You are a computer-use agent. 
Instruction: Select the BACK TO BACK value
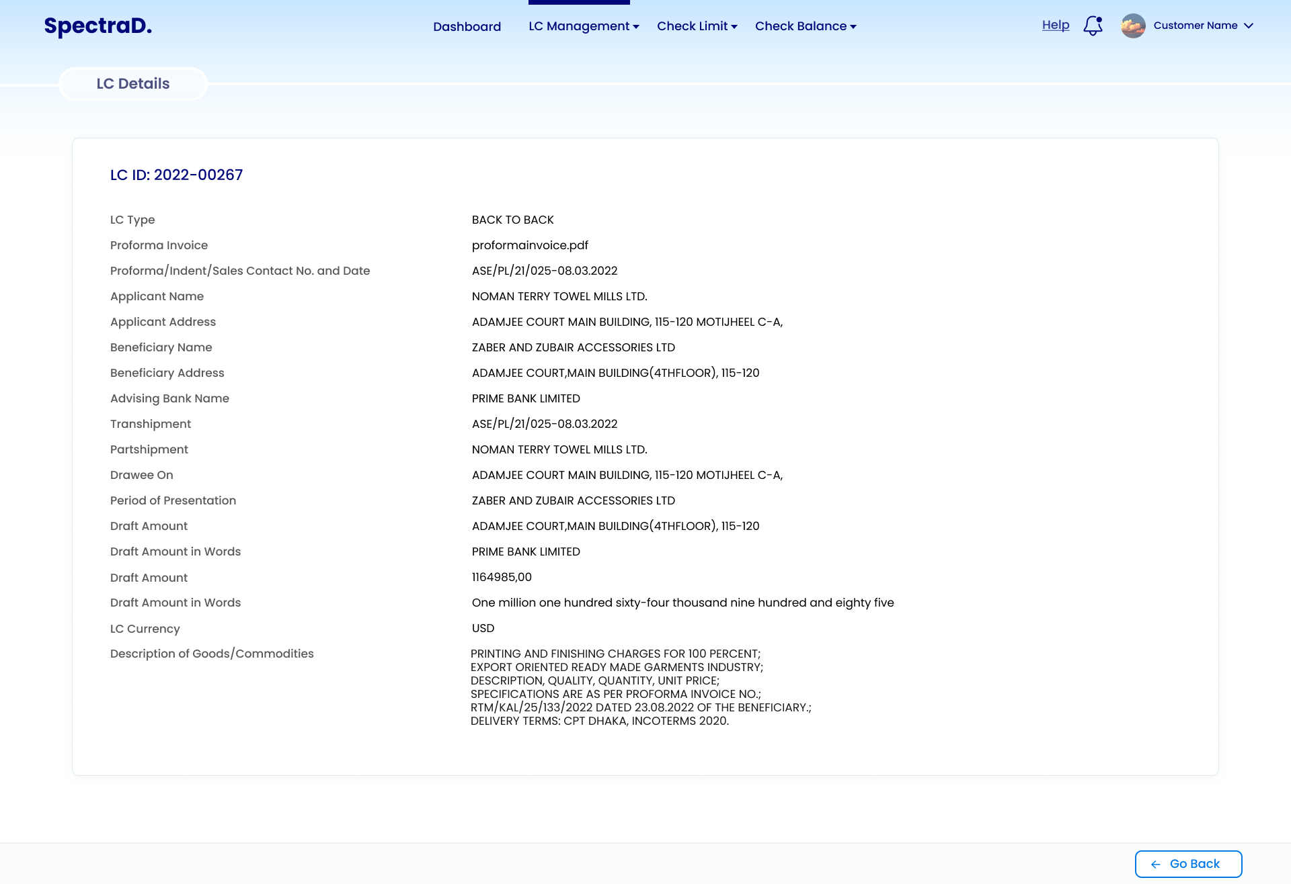(x=512, y=220)
